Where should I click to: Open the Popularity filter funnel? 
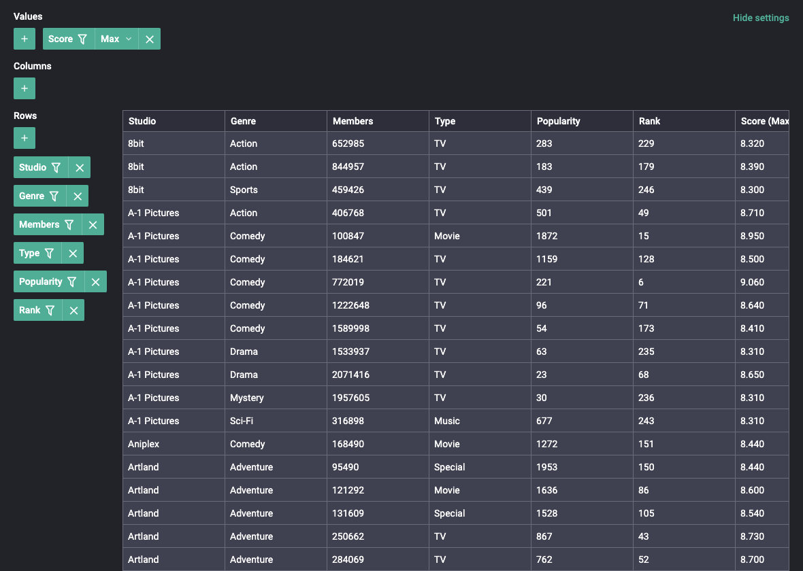72,281
